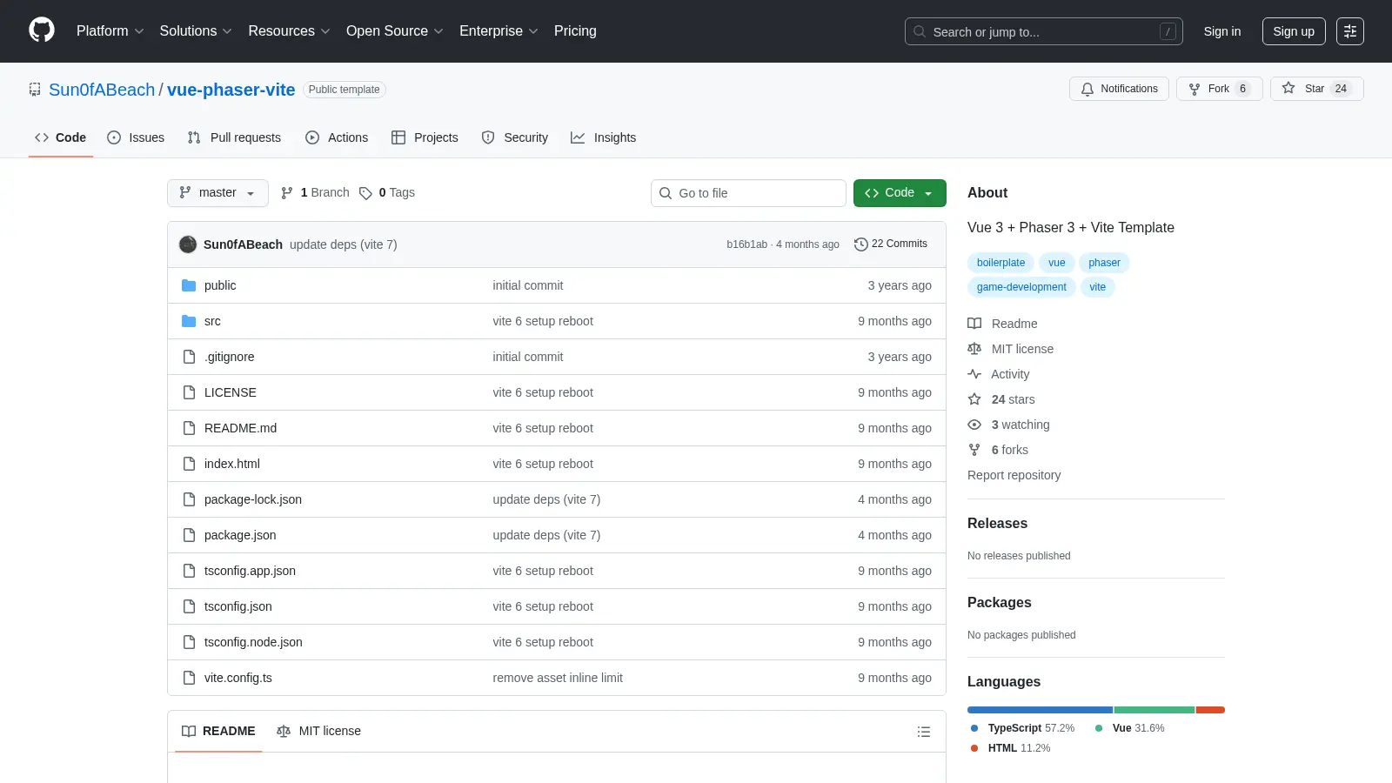Click the public folder icon

(x=189, y=285)
